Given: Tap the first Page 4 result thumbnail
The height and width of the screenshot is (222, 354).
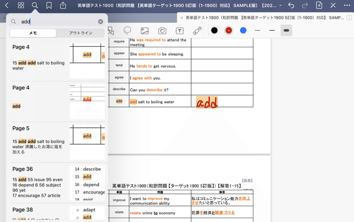Looking at the screenshot, I should pos(87,61).
